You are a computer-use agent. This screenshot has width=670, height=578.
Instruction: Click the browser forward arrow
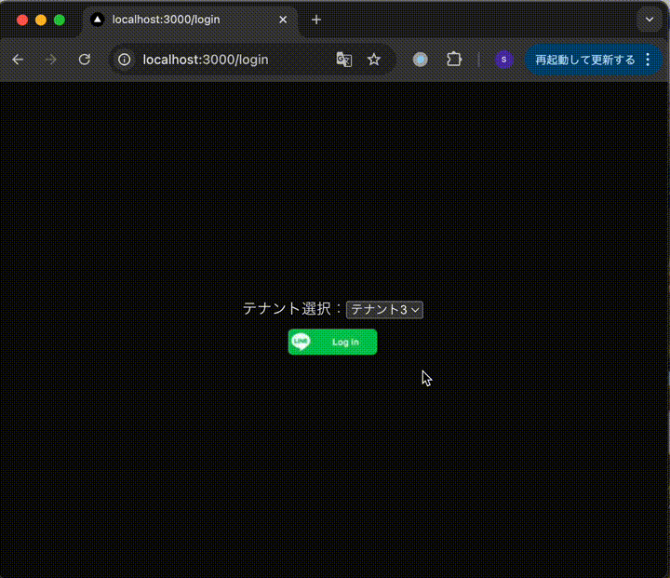pyautogui.click(x=51, y=60)
